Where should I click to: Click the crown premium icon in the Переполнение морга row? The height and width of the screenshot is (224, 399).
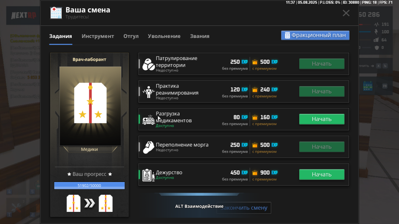click(x=255, y=145)
